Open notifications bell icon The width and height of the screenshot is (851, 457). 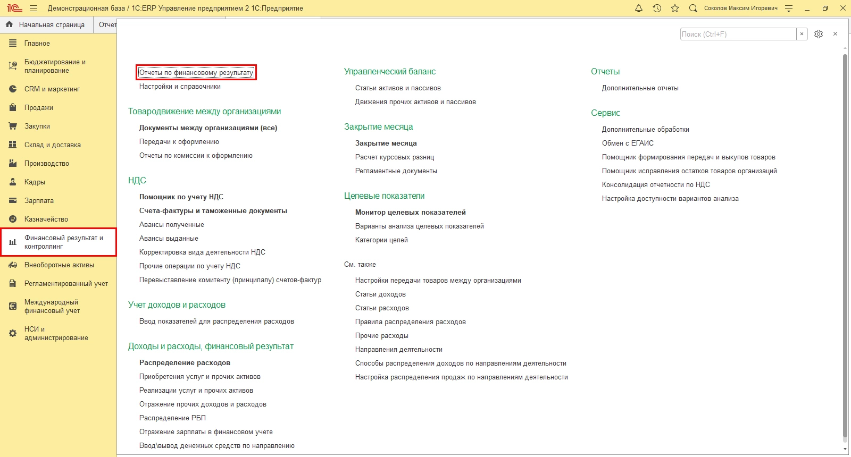639,9
